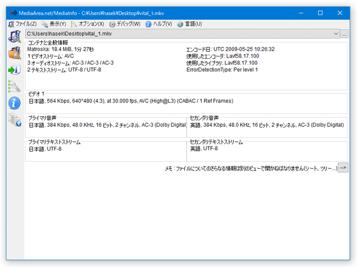The image size is (357, 267).
Task: Click the '3 オーディオストリーム: AC-3 / AC-3 / AC-3' line
Action: [70, 63]
